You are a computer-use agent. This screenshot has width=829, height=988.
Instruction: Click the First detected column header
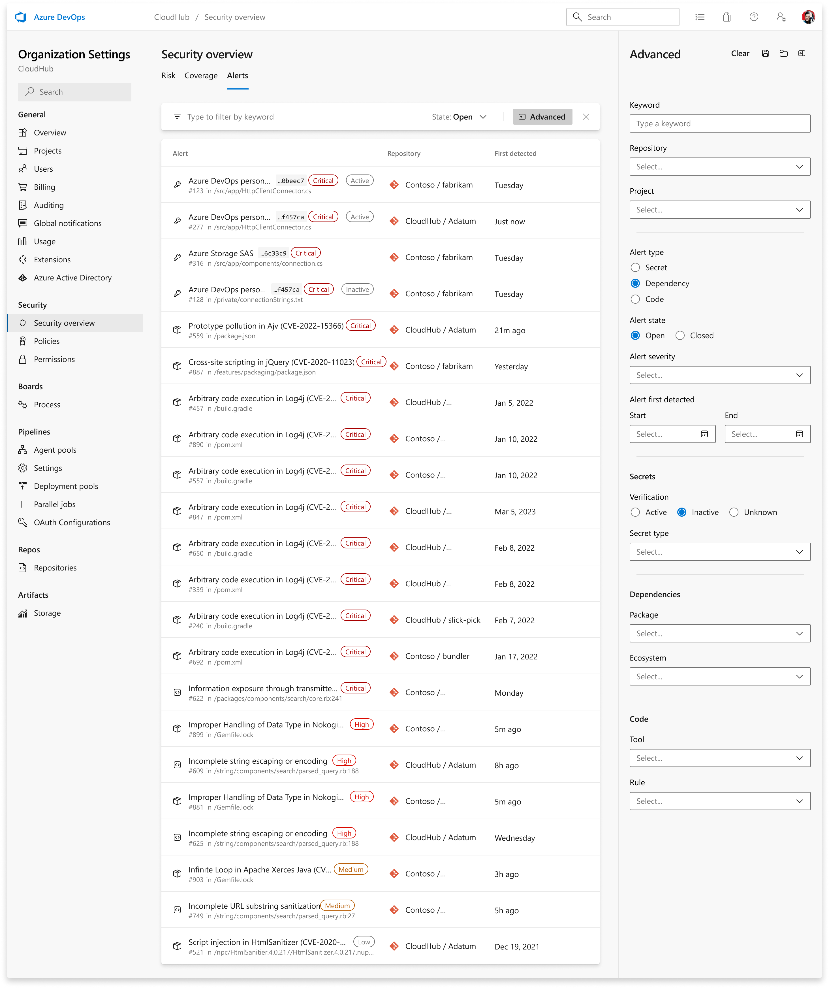515,154
